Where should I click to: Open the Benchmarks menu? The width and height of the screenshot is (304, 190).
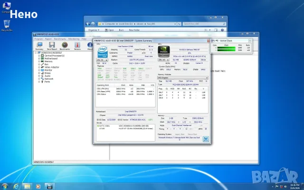(60, 39)
